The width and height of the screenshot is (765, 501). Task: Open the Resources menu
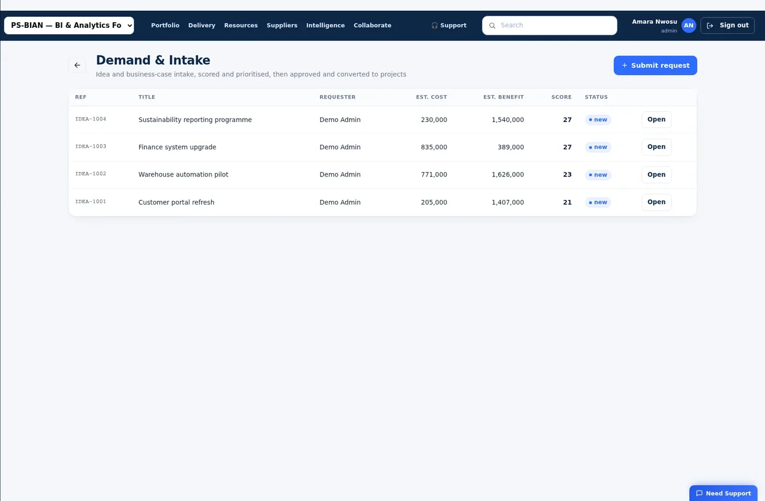(241, 26)
